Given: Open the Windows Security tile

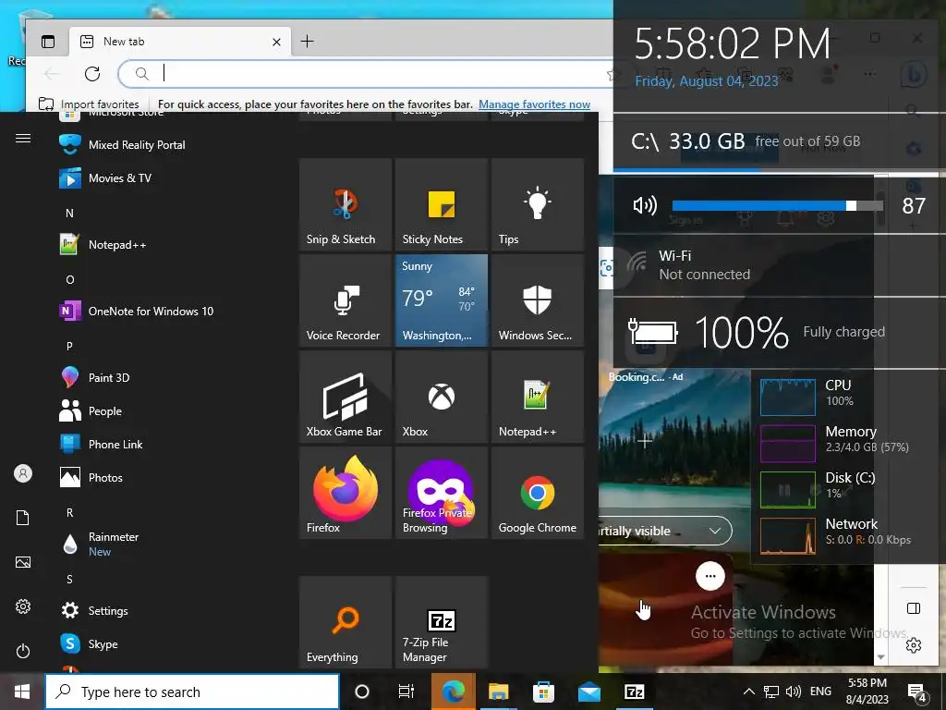Looking at the screenshot, I should point(537,300).
